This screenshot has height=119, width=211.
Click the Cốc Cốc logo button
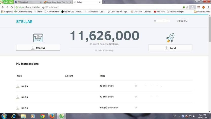pyautogui.click(x=7, y=2)
